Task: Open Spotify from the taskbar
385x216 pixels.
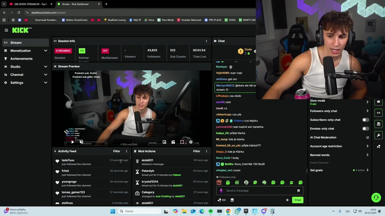Action: point(211,211)
